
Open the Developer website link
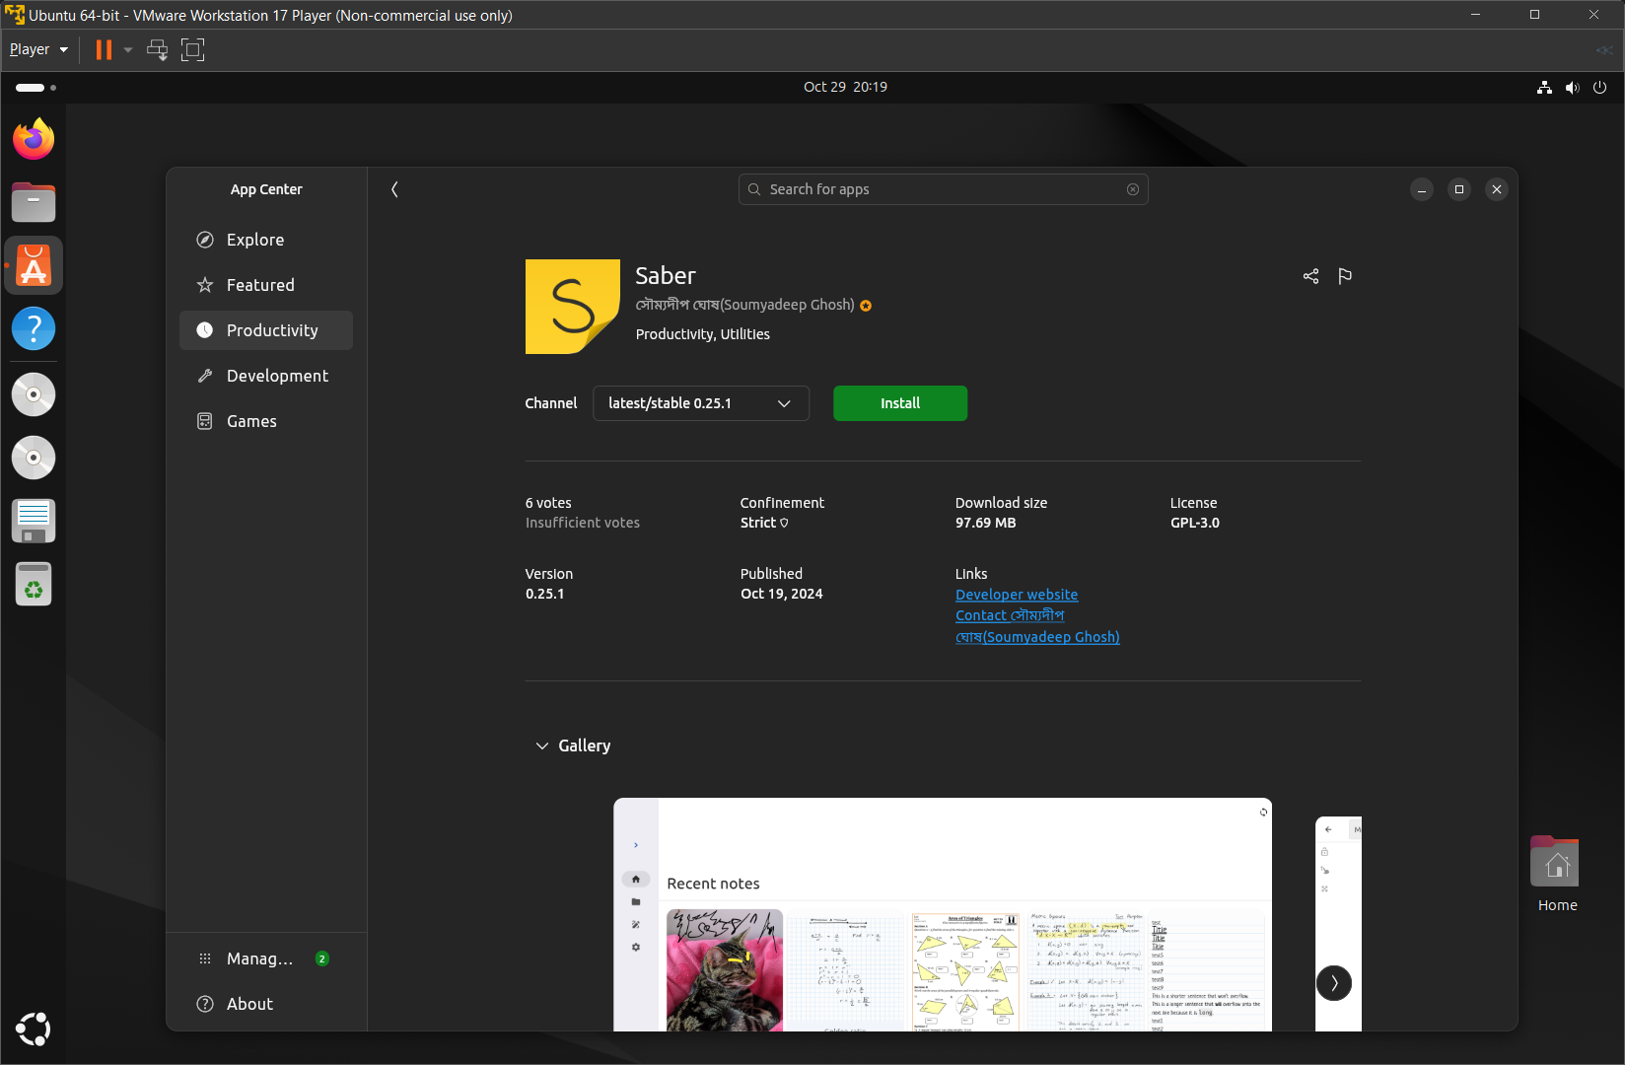click(x=1017, y=595)
